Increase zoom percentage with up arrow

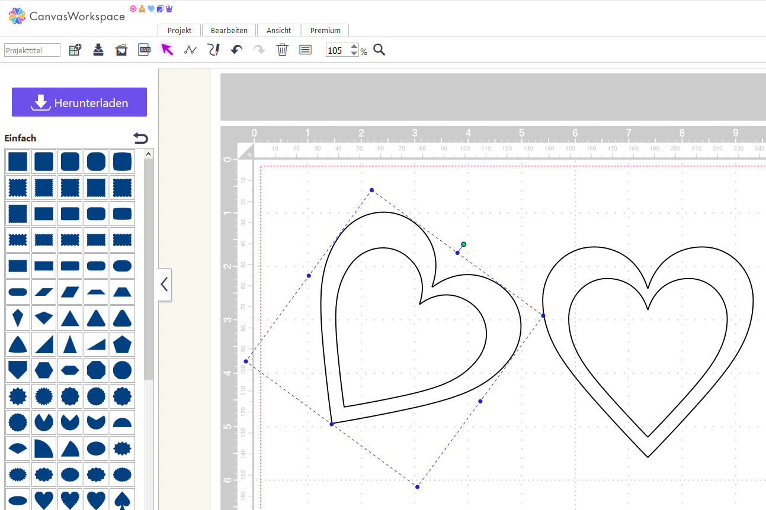pos(354,47)
